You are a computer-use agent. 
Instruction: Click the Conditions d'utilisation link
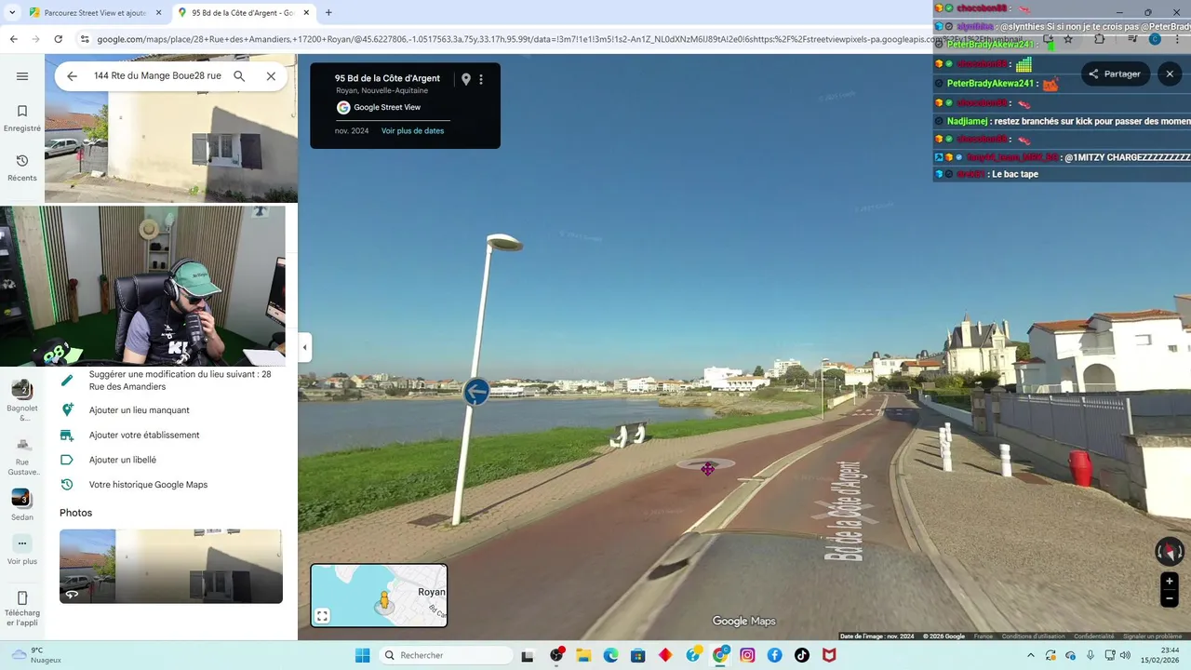1033,636
